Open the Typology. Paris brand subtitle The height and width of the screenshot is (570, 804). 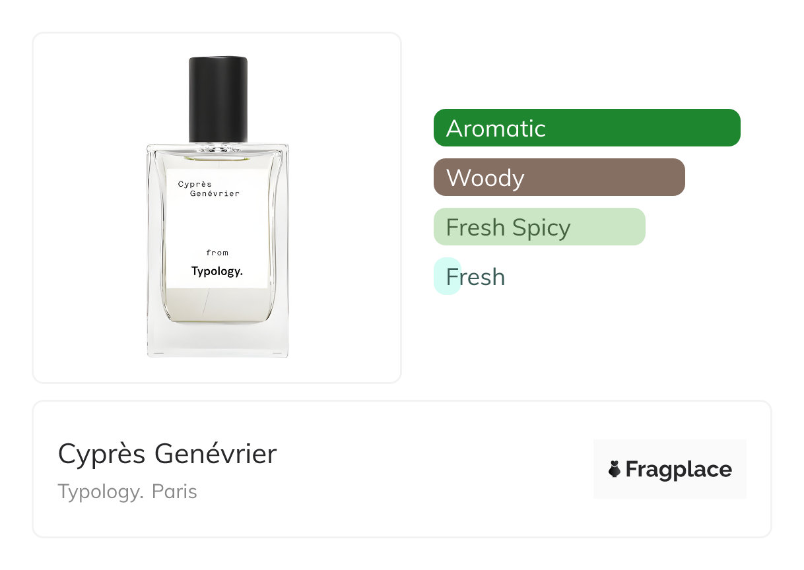(127, 491)
